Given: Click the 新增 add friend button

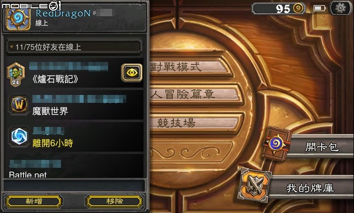Looking at the screenshot, I should [33, 201].
